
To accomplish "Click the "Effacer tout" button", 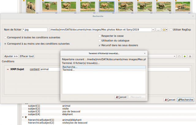I will 27,56.
